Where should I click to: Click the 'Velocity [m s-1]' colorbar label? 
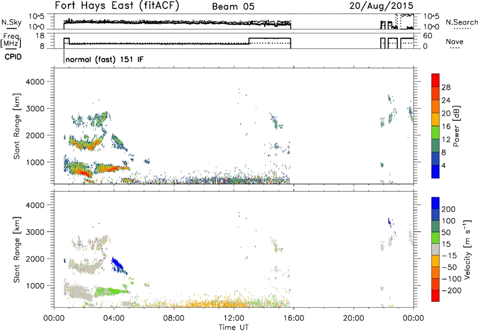[468, 249]
